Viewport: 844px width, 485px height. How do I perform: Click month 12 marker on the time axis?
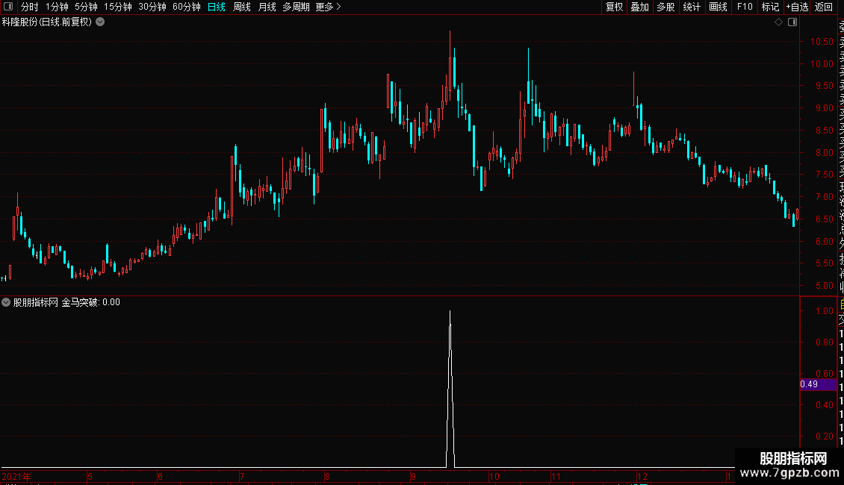click(x=642, y=476)
